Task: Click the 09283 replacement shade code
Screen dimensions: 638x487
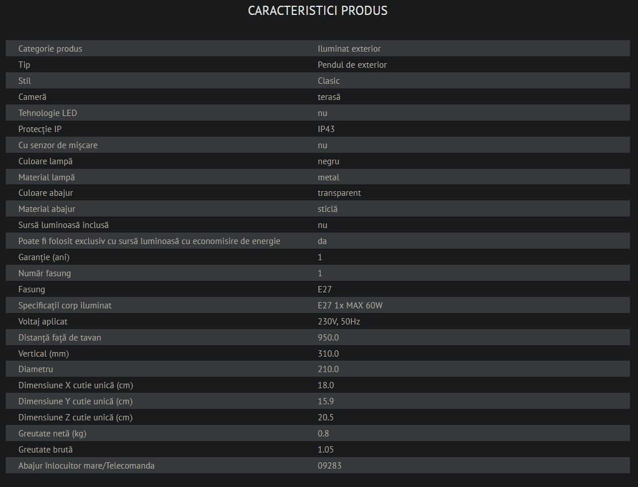Action: [329, 465]
